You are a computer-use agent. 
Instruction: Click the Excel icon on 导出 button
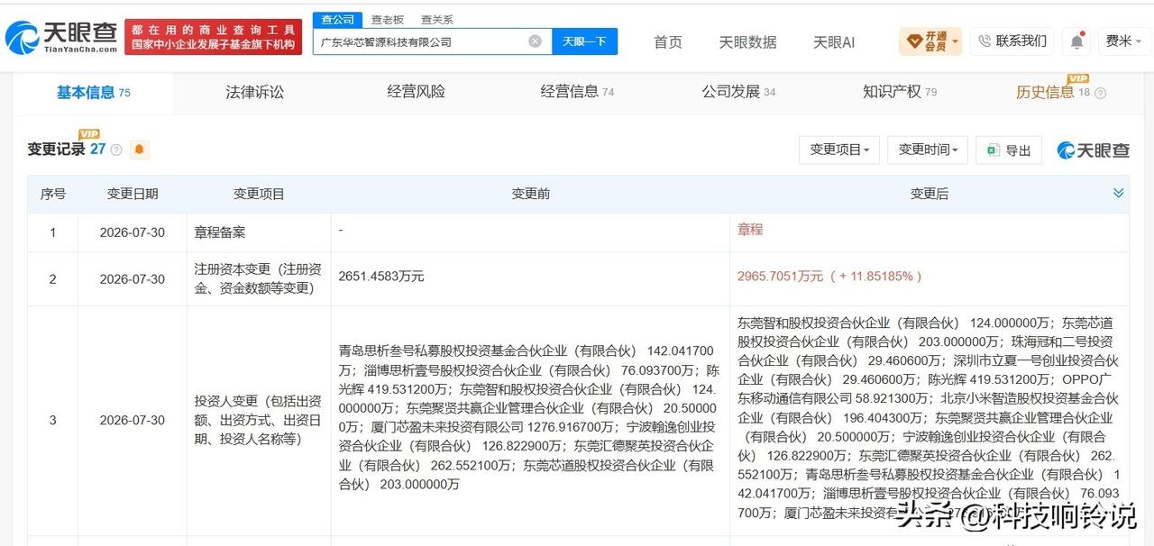coord(993,150)
